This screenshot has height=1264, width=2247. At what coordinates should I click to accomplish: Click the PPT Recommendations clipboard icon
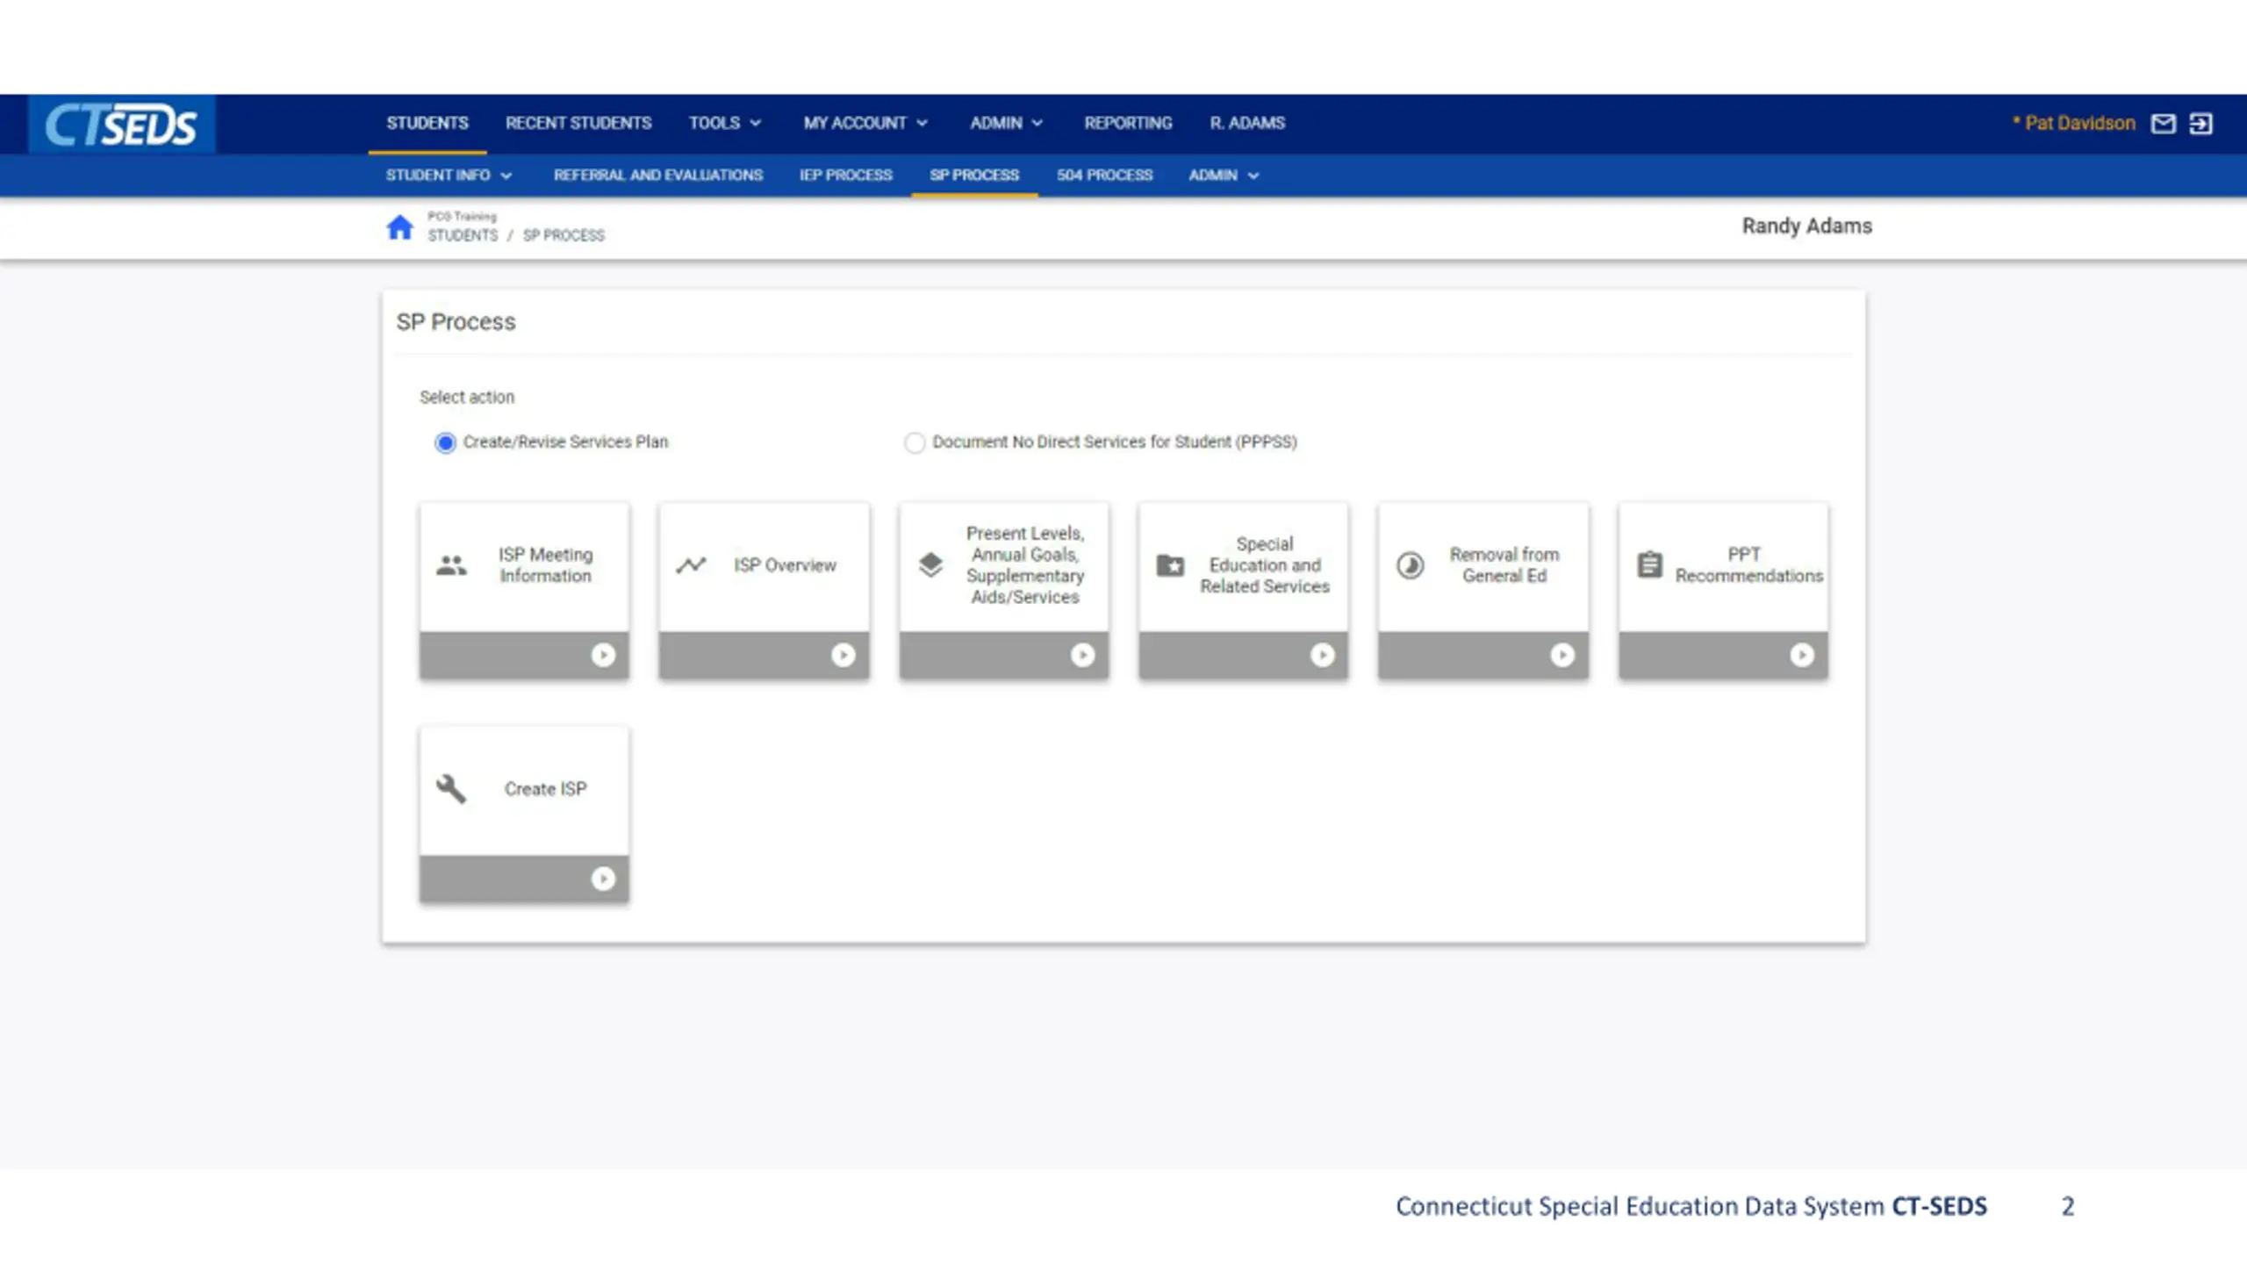[1649, 565]
